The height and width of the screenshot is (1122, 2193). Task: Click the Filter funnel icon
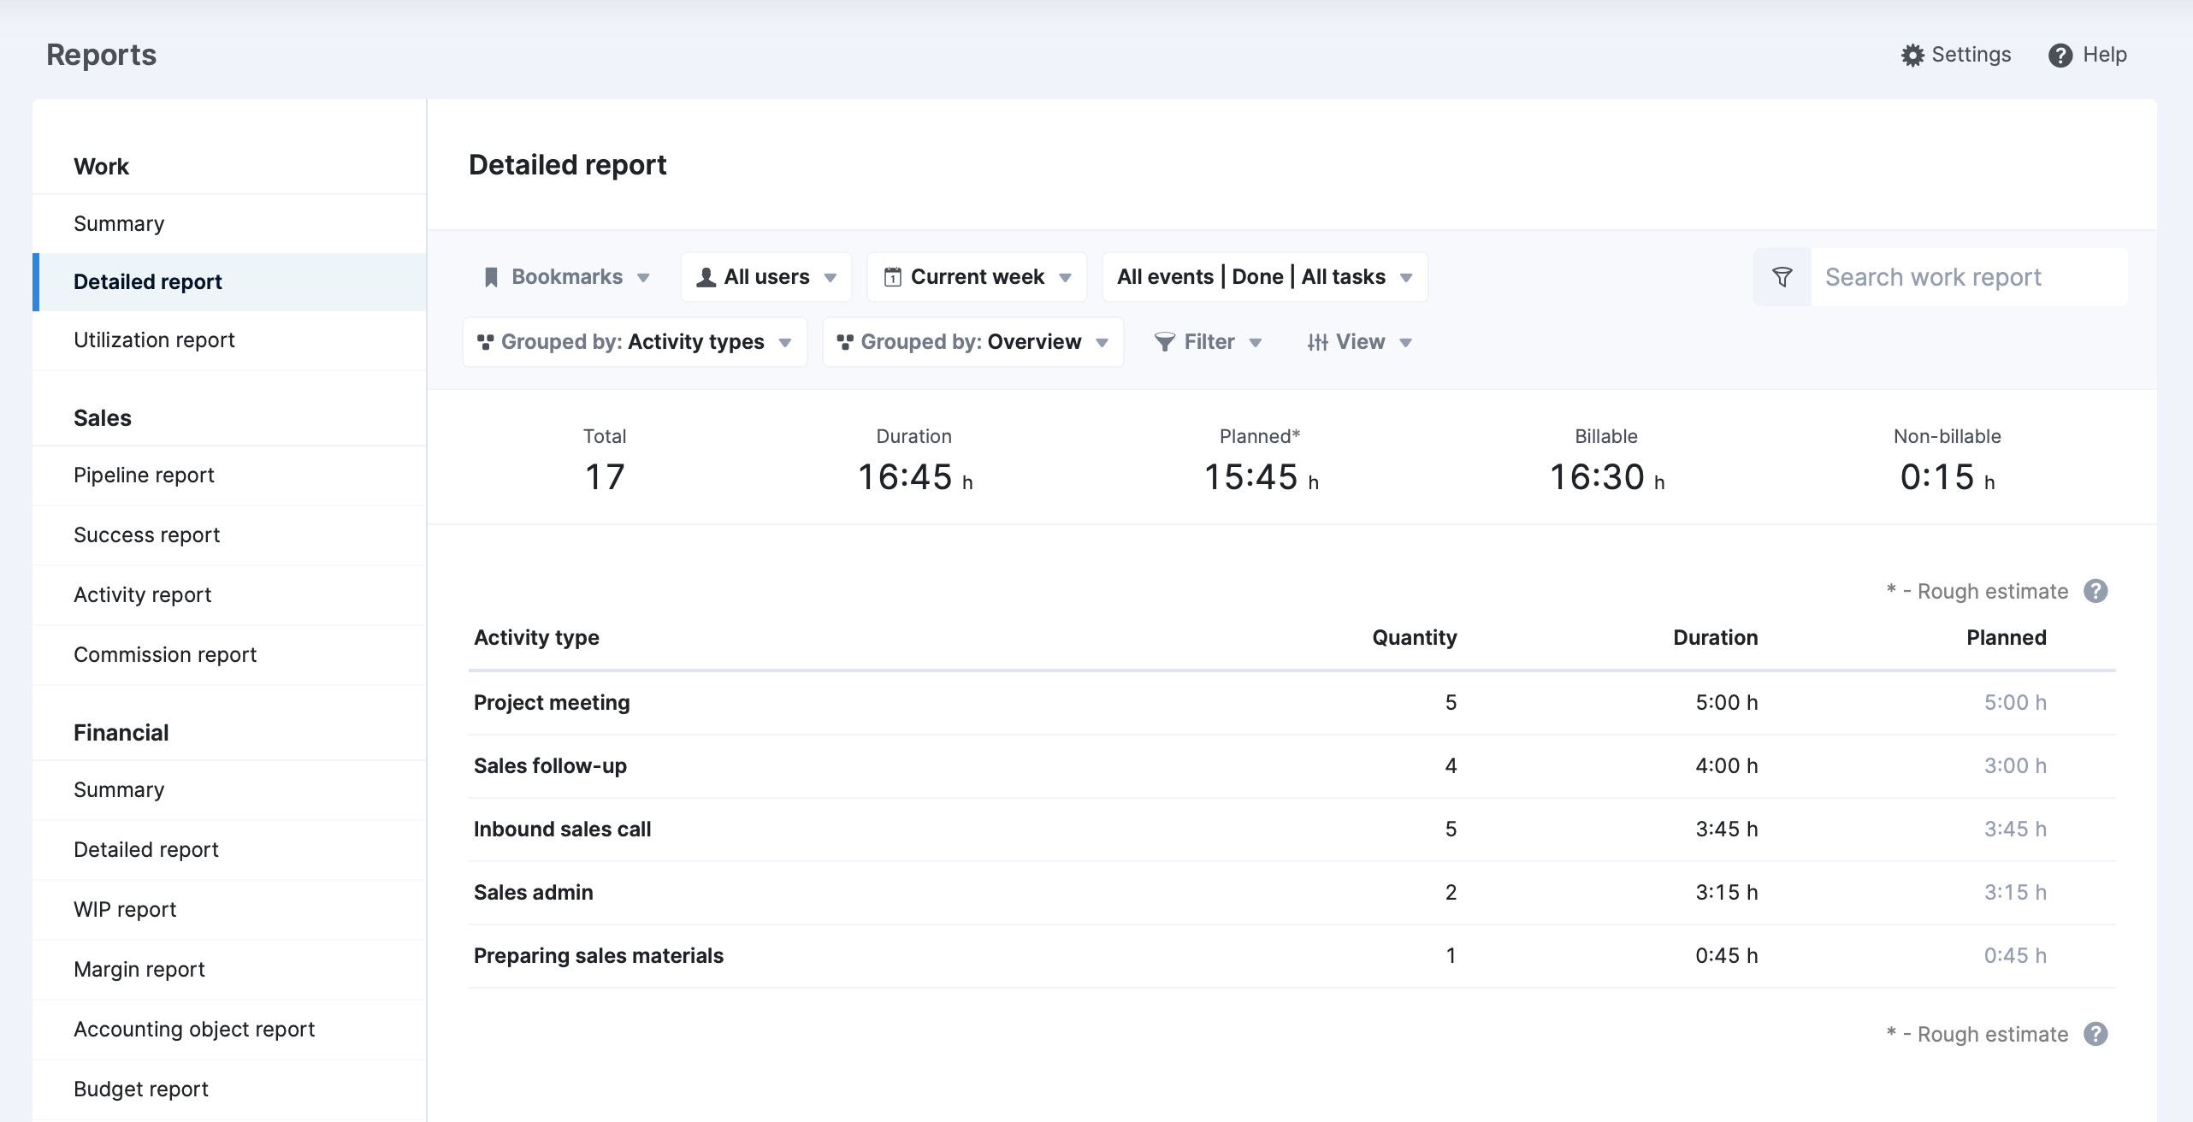(1164, 342)
